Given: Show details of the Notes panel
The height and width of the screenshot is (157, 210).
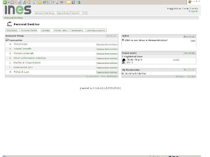Looking at the screenshot, I should pos(189,36).
